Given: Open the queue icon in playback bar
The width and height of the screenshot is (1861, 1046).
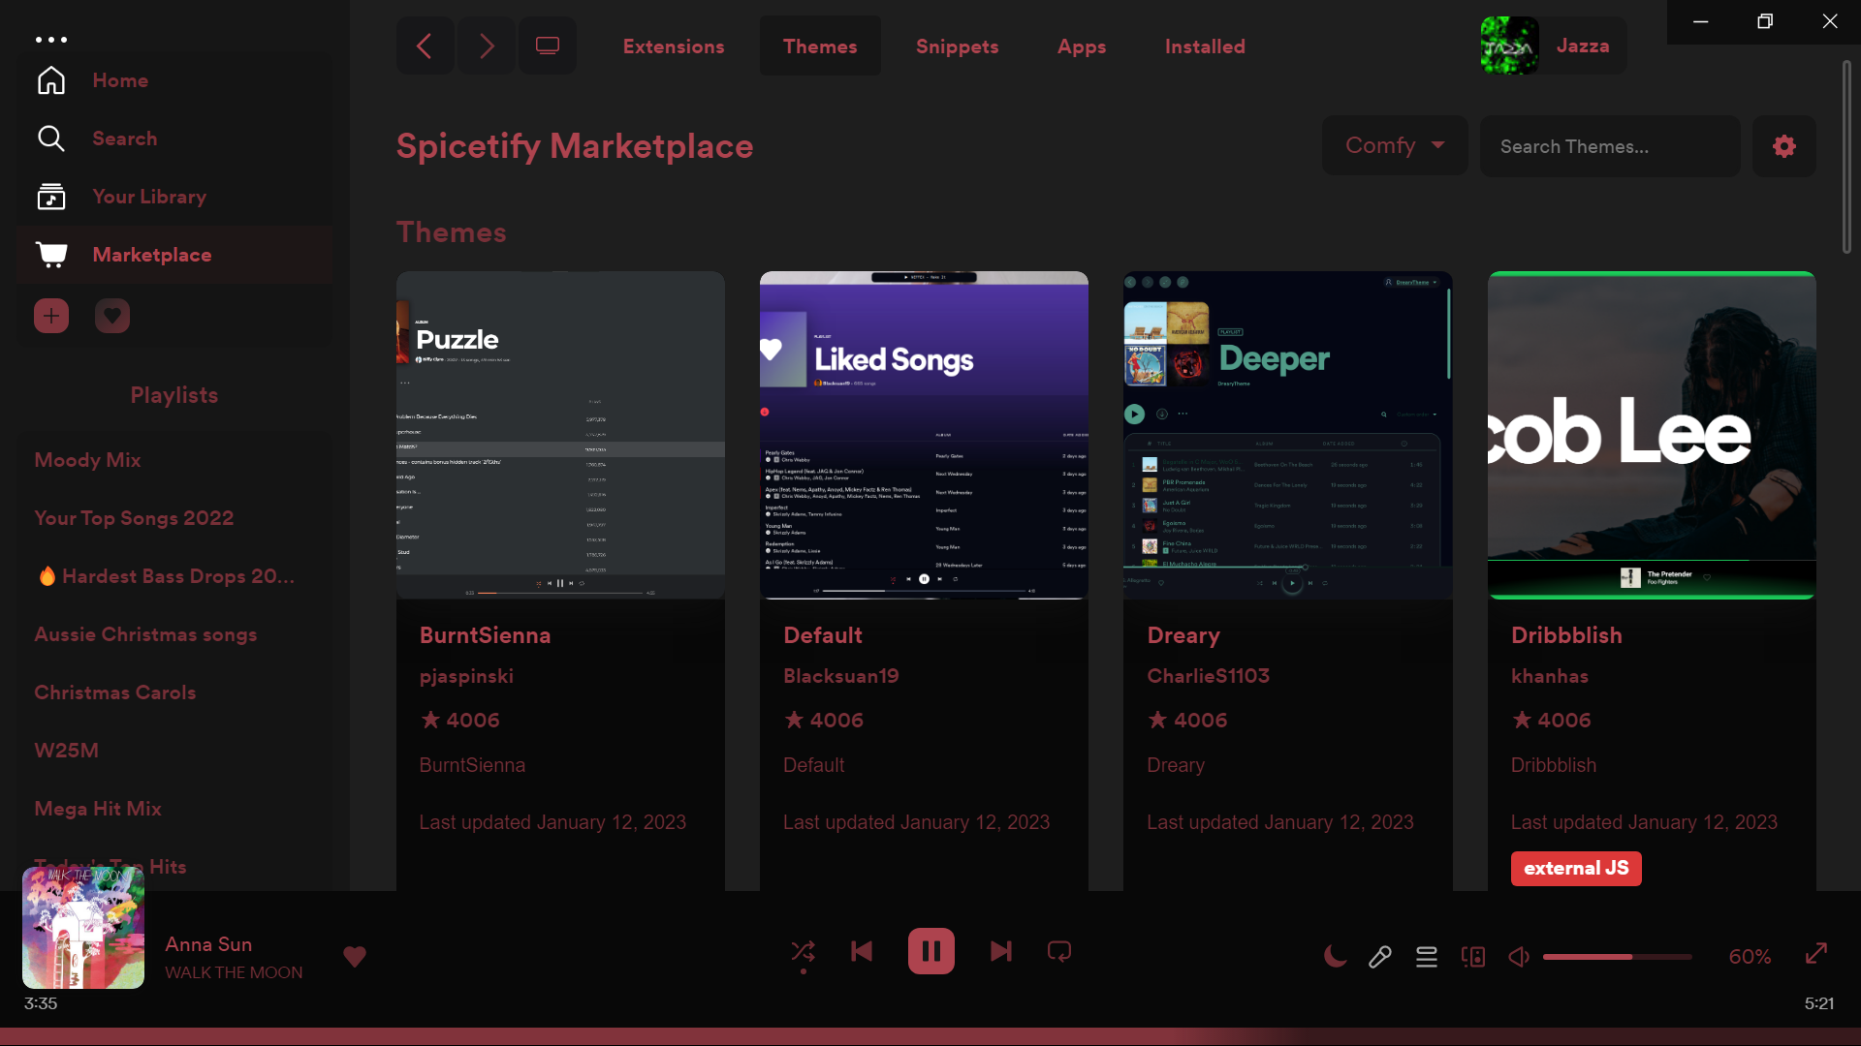Looking at the screenshot, I should 1426,957.
